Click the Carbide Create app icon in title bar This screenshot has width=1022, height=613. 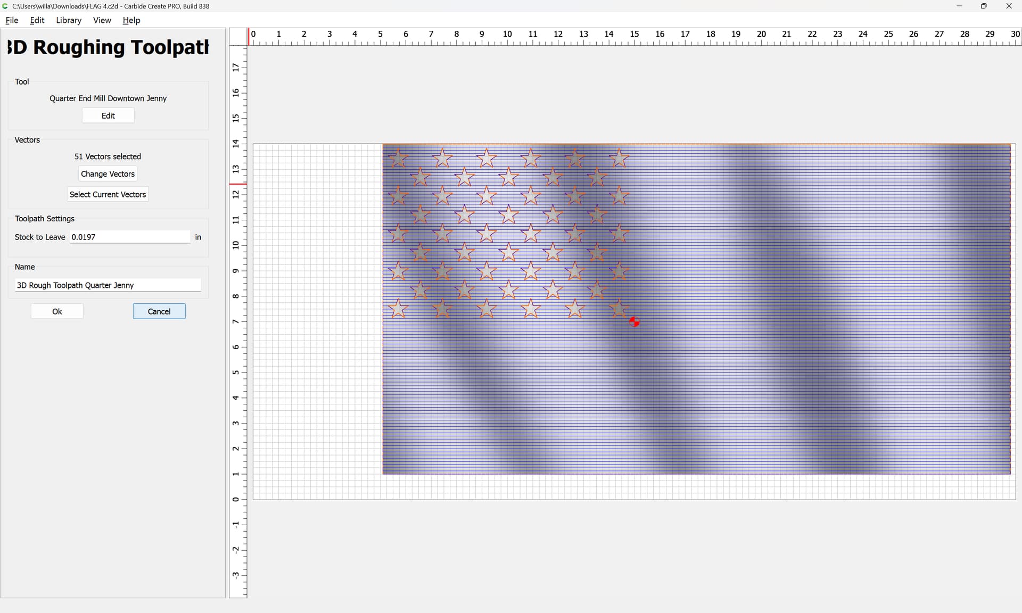tap(5, 6)
